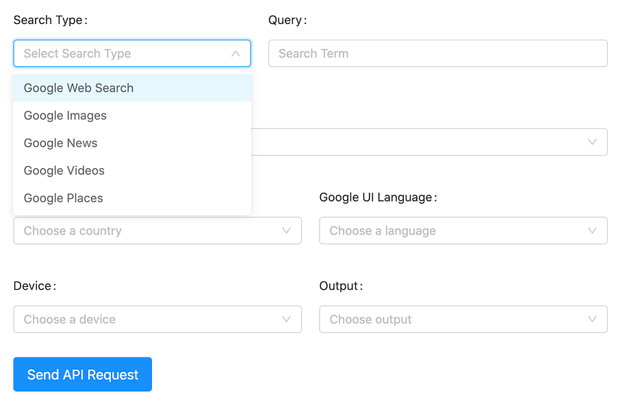Select Google Videos search type
The height and width of the screenshot is (410, 622).
[x=132, y=170]
